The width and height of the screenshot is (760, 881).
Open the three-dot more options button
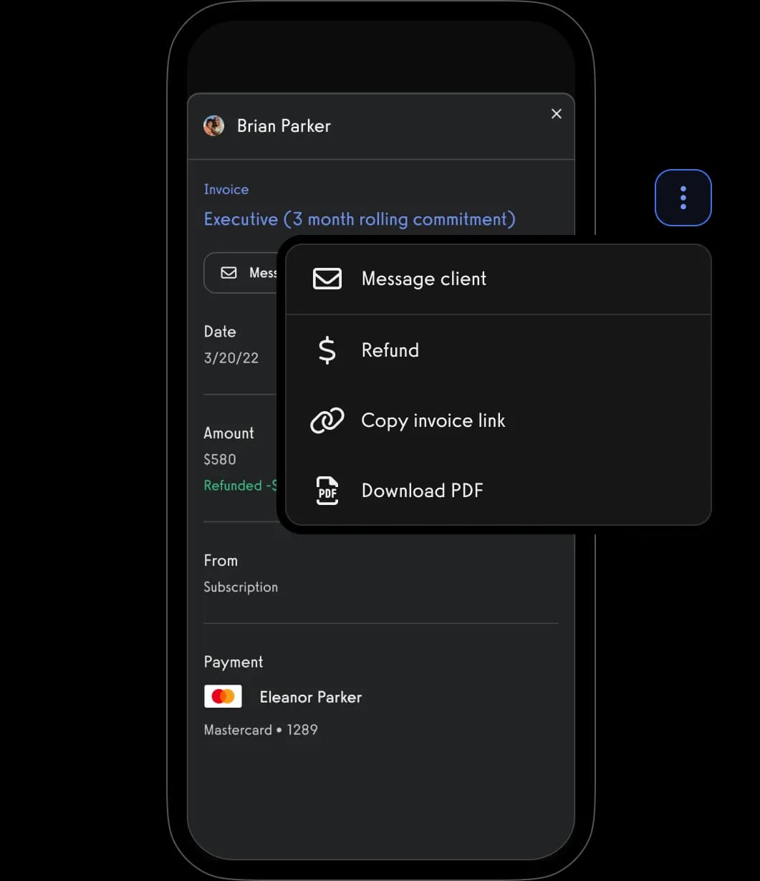(x=683, y=198)
